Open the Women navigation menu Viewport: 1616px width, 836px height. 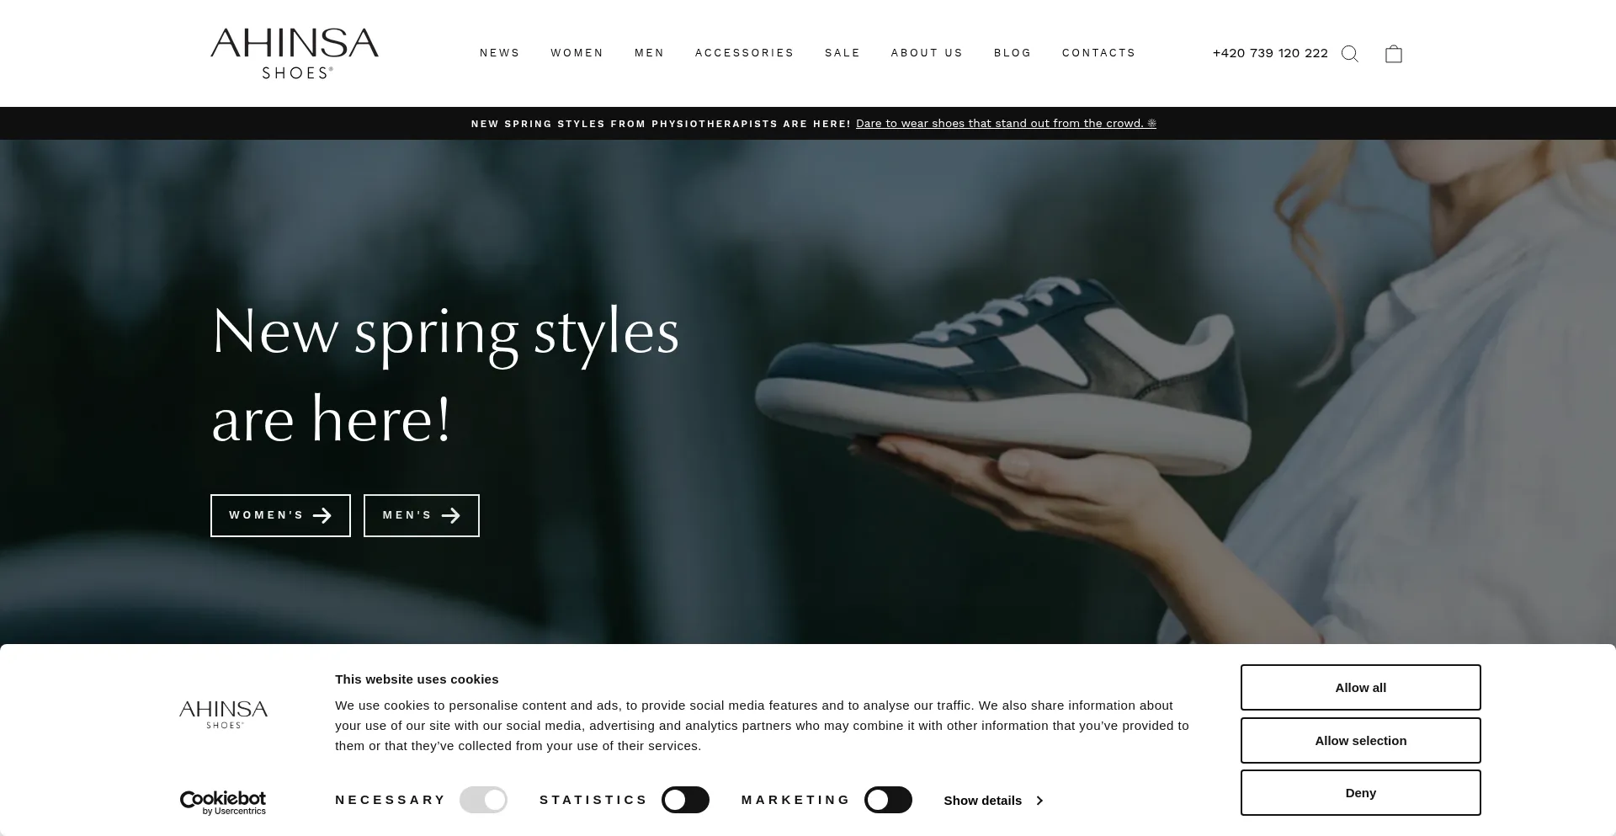click(577, 53)
